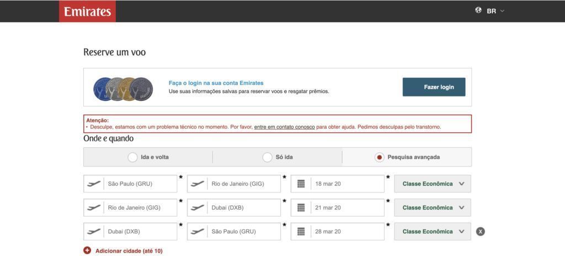
Task: Click the 28 mar 20 date field
Action: (x=338, y=231)
